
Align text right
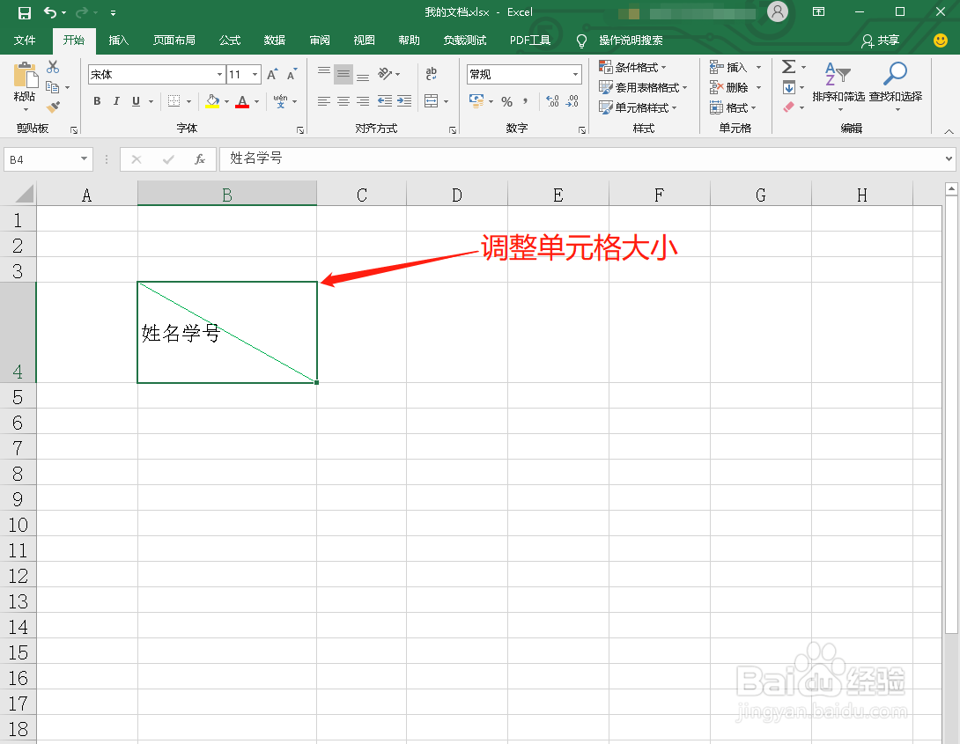[x=363, y=101]
